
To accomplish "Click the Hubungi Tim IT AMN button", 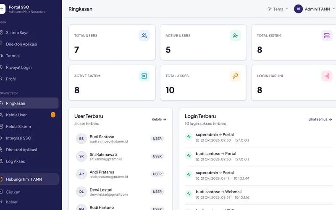I will (x=29, y=179).
